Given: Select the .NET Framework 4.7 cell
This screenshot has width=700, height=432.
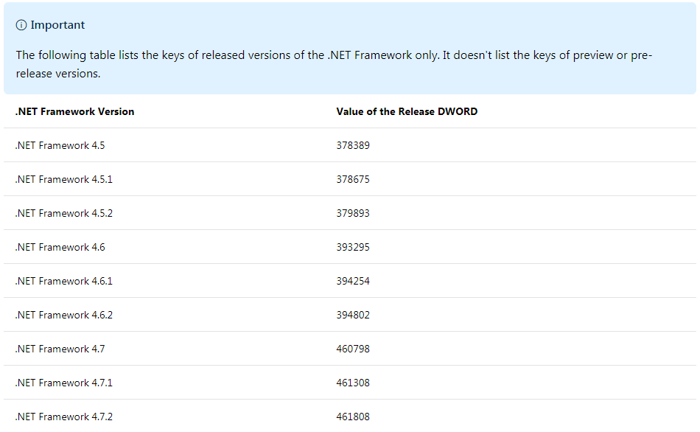Looking at the screenshot, I should pyautogui.click(x=60, y=349).
